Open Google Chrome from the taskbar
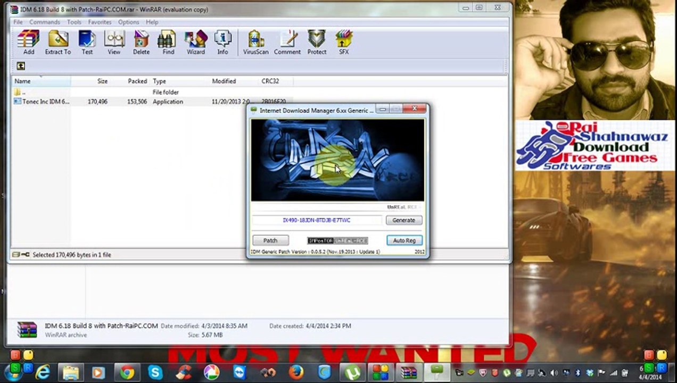This screenshot has width=677, height=383. pyautogui.click(x=127, y=372)
